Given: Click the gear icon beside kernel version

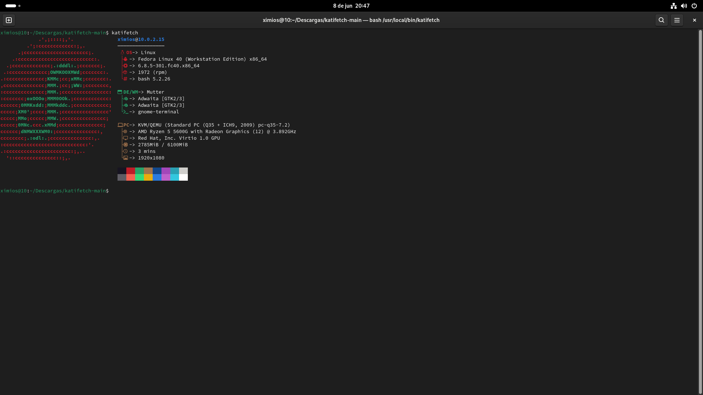Looking at the screenshot, I should coord(125,66).
